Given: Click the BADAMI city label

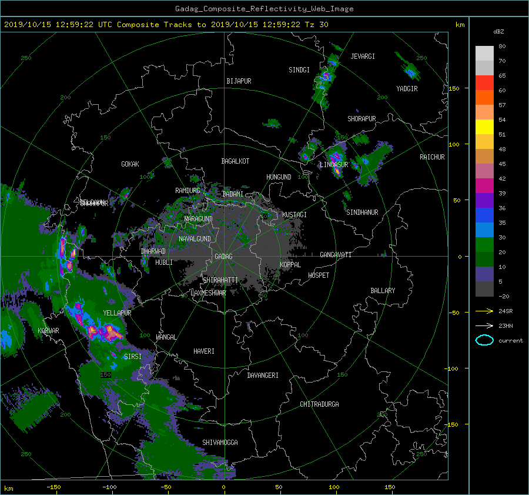Looking at the screenshot, I should 233,194.
